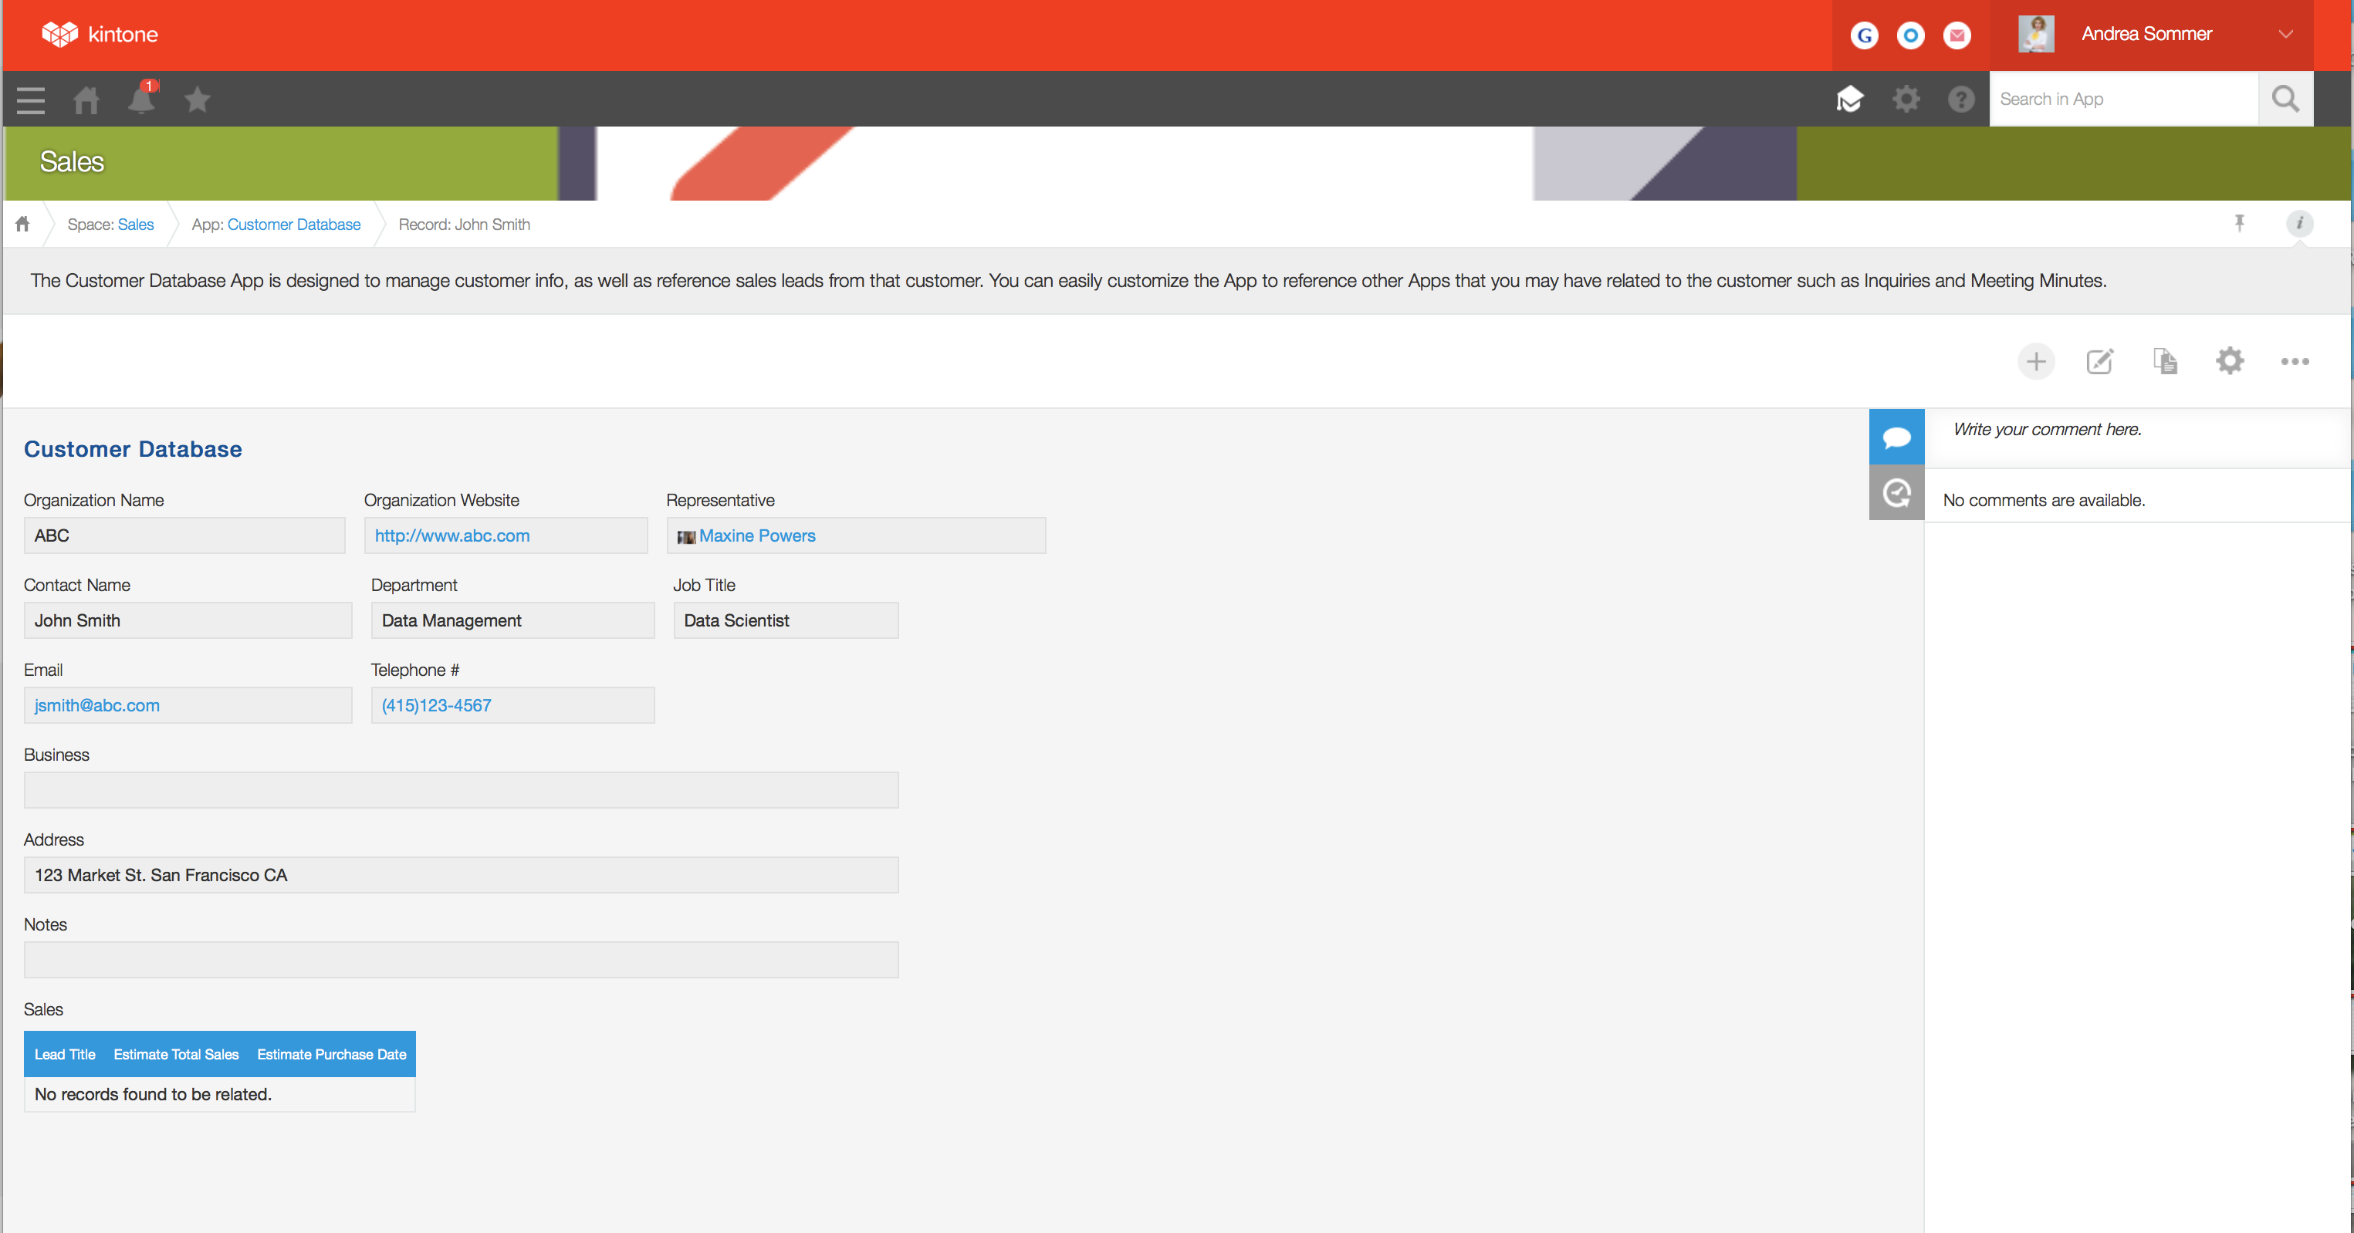Image resolution: width=2354 pixels, height=1233 pixels.
Task: Switch to the record history tab icon
Action: coord(1896,493)
